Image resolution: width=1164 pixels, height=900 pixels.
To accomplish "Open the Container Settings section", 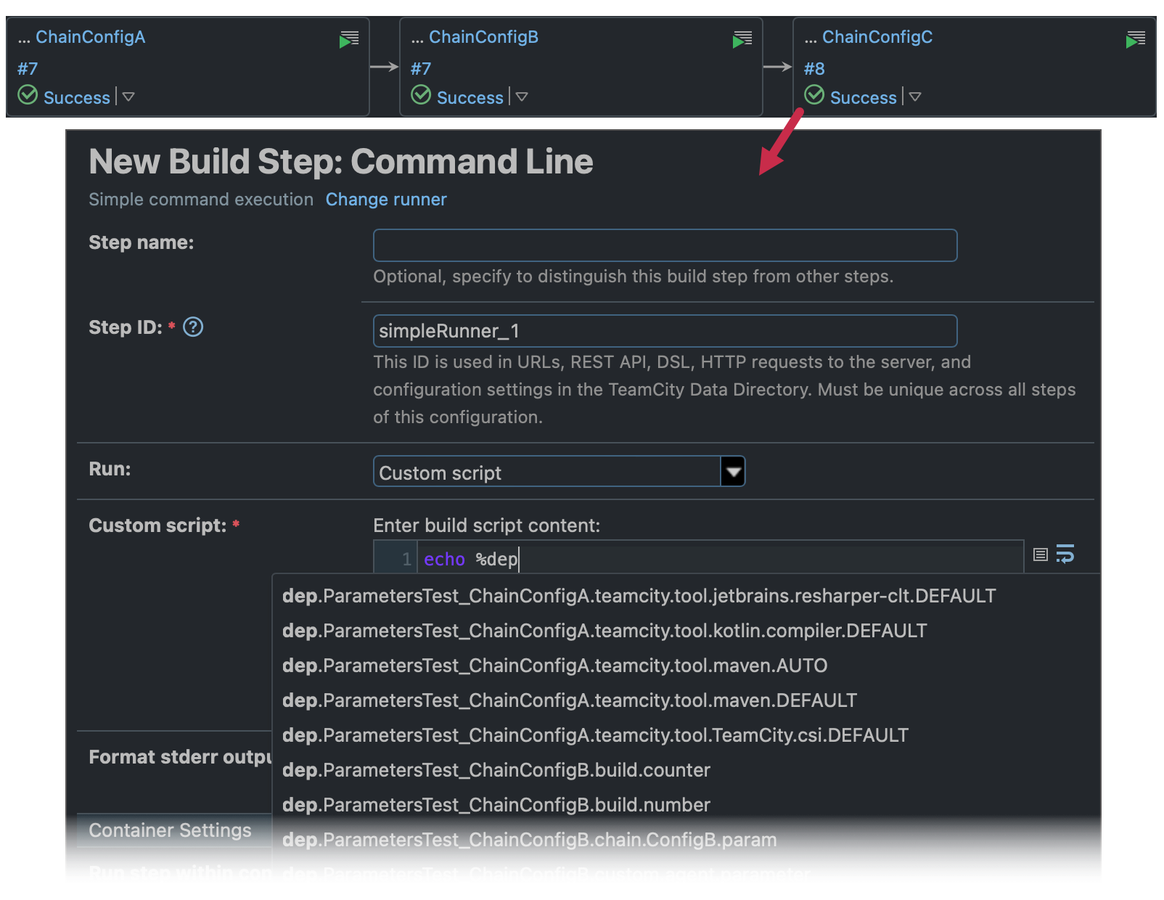I will point(170,830).
